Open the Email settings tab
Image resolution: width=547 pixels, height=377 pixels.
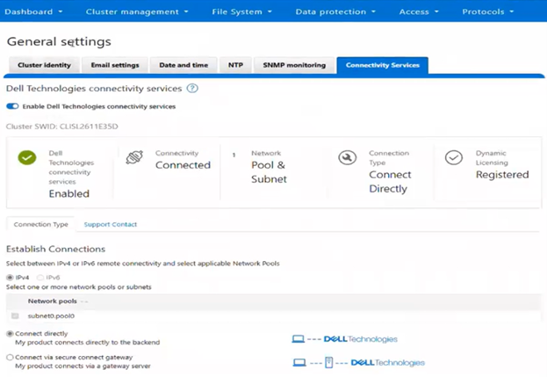click(x=115, y=65)
